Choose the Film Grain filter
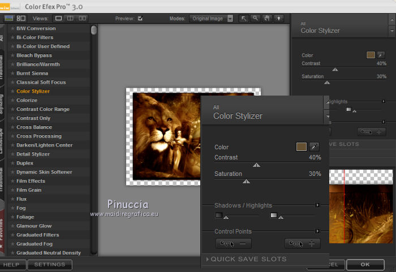Image resolution: width=396 pixels, height=272 pixels. [x=29, y=190]
